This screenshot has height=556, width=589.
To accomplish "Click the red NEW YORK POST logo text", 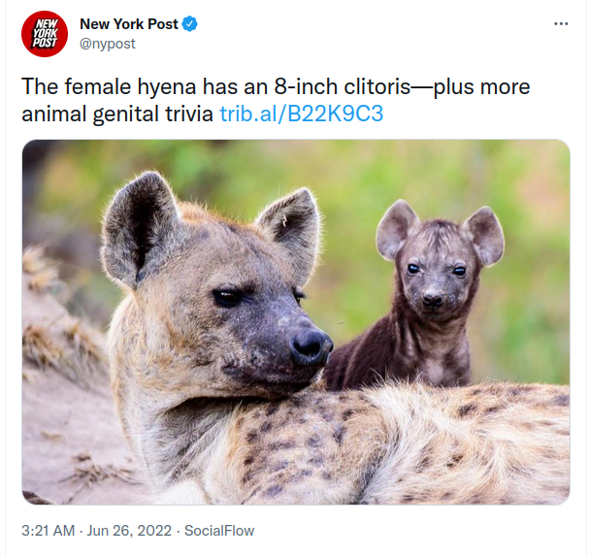I will 45,34.
